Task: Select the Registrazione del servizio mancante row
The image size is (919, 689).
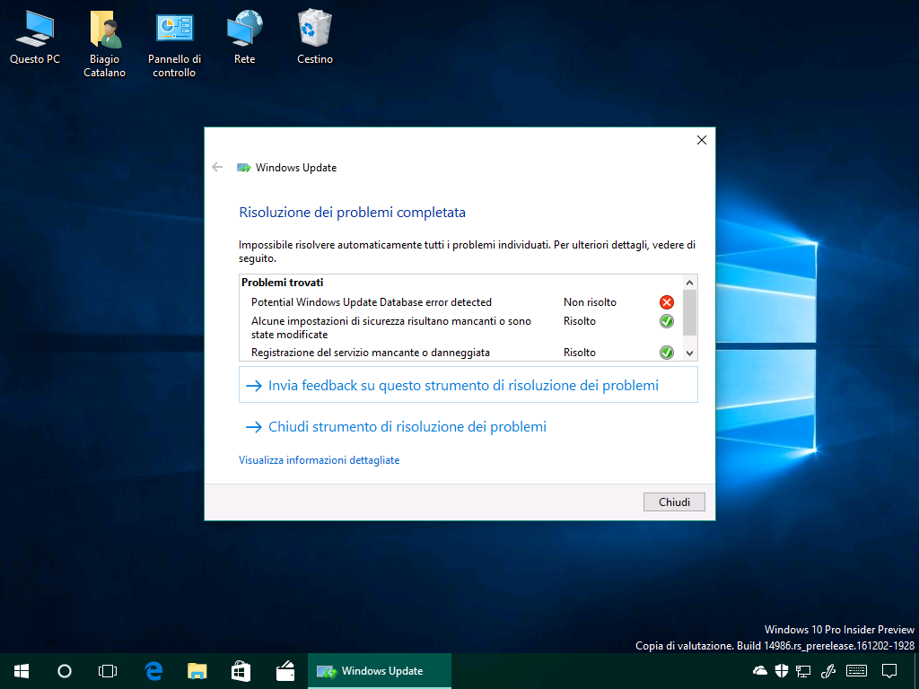Action: coord(462,353)
